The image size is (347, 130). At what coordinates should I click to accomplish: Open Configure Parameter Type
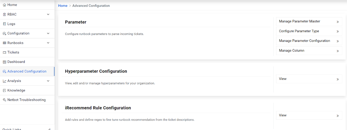click(299, 31)
